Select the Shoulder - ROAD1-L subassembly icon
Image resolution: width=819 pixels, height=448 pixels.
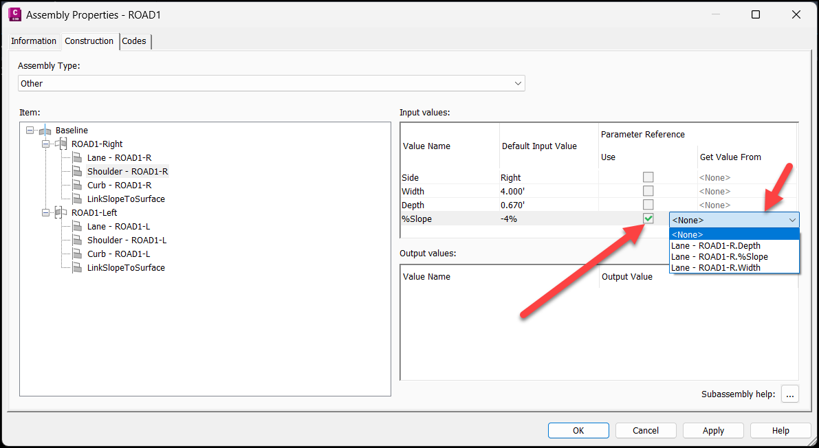pyautogui.click(x=77, y=240)
